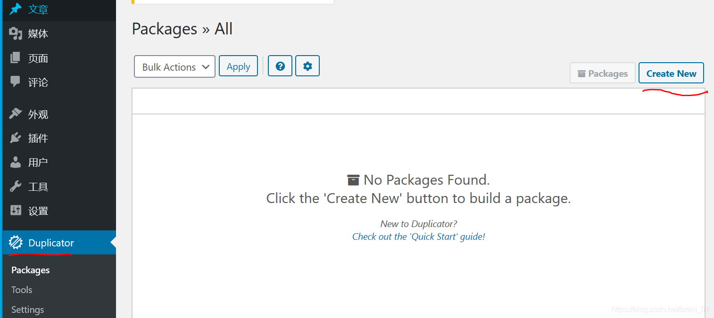Click the greyed Packages button
The image size is (714, 318).
[x=603, y=73]
